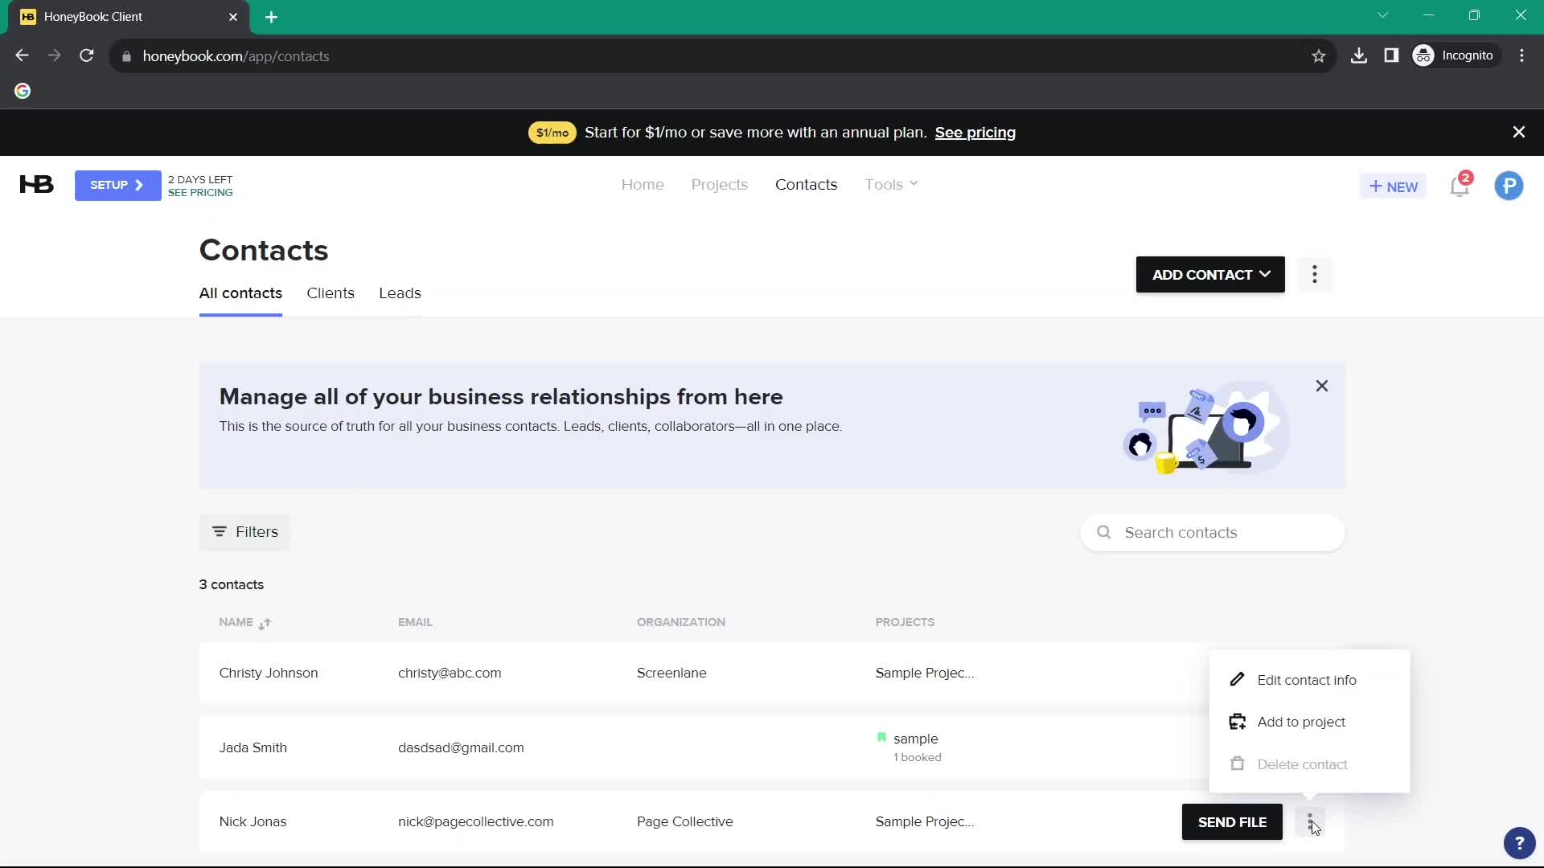Close the business relationships banner
The image size is (1544, 868).
(x=1322, y=386)
